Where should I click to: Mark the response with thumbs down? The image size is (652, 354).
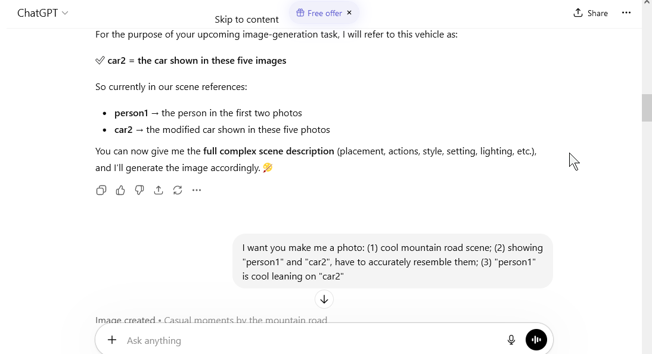pyautogui.click(x=139, y=190)
